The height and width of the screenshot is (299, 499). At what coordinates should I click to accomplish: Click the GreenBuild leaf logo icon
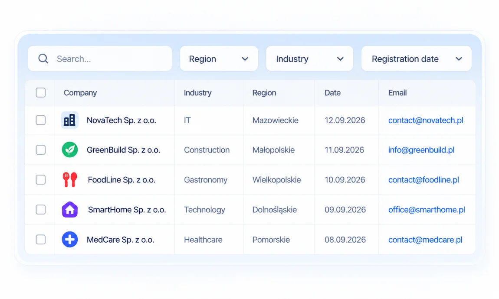[70, 149]
